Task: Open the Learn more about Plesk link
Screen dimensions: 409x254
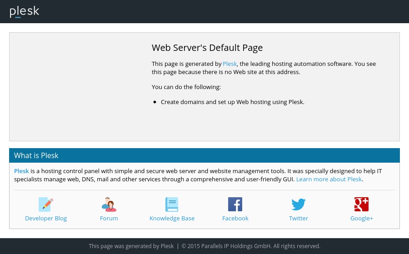Action: 329,179
